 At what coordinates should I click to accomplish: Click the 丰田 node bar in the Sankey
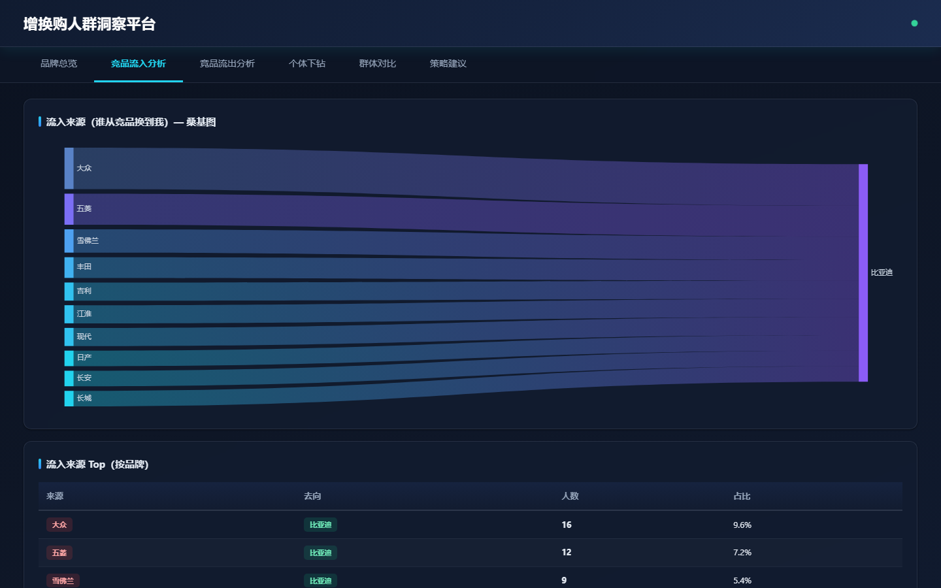(x=69, y=267)
